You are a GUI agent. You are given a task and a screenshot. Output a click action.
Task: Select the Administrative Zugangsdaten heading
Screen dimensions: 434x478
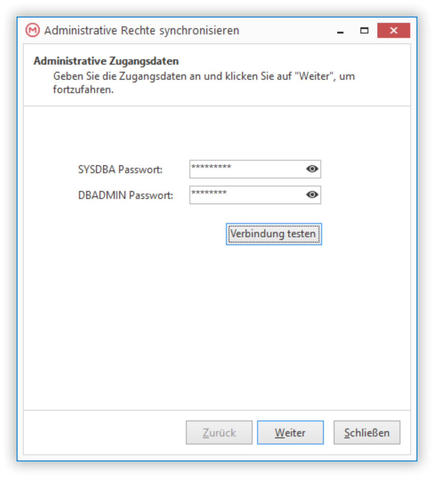[106, 61]
